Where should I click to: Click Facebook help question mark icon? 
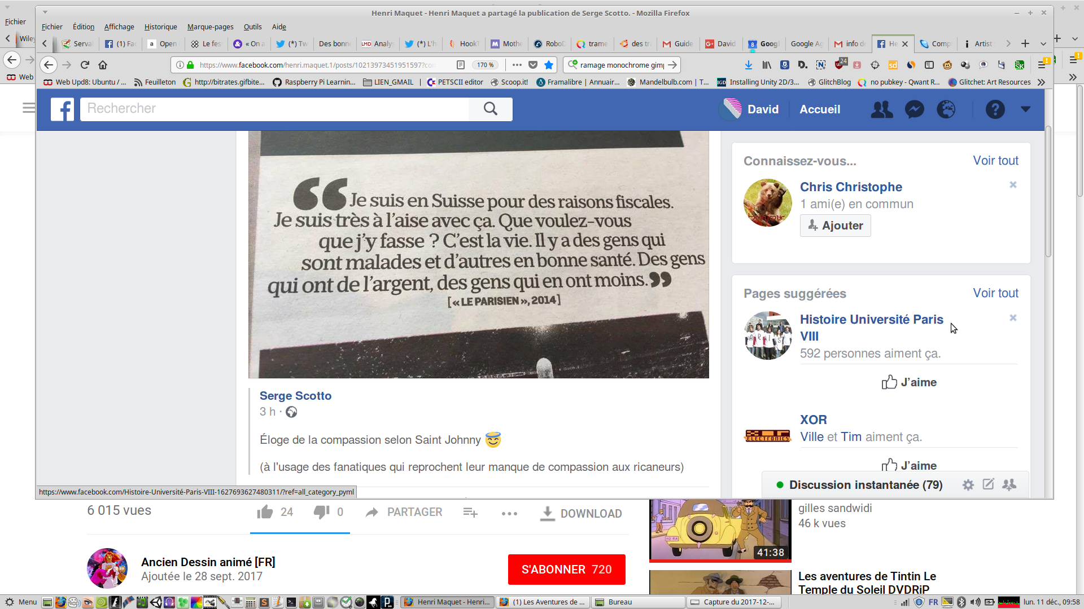[995, 109]
